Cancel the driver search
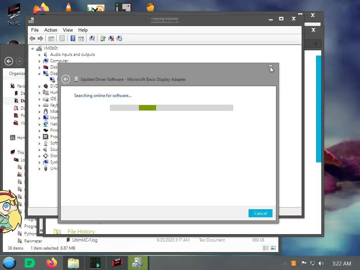Image resolution: width=360 pixels, height=270 pixels. click(x=261, y=213)
